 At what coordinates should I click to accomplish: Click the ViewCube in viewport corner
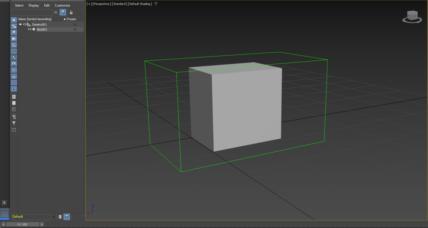coord(412,17)
